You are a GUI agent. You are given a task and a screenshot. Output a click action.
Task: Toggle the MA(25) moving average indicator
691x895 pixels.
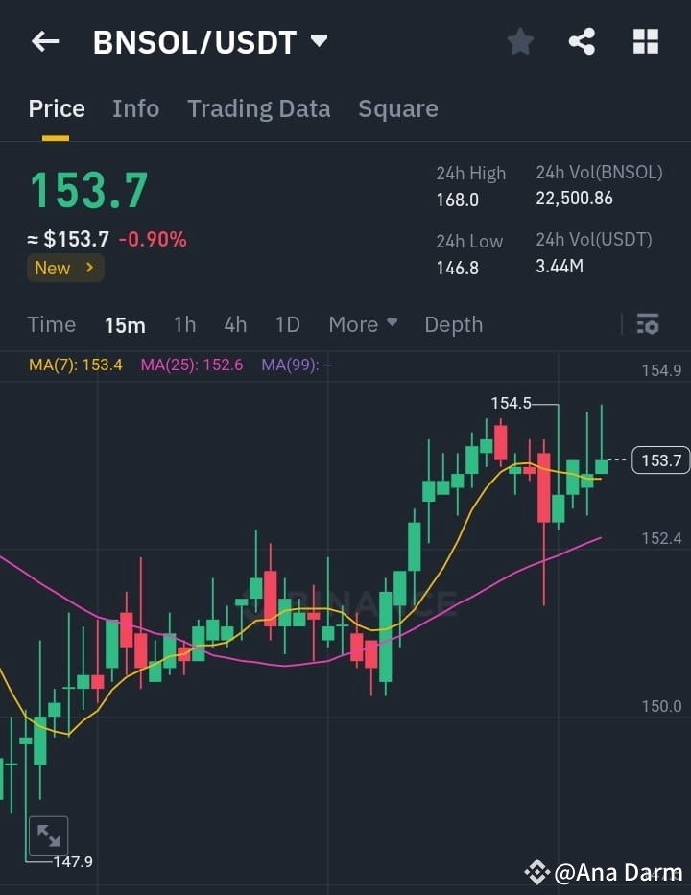coord(191,365)
